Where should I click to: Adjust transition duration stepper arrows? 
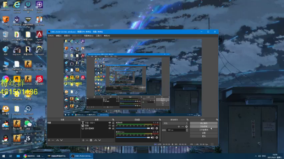(x=187, y=130)
